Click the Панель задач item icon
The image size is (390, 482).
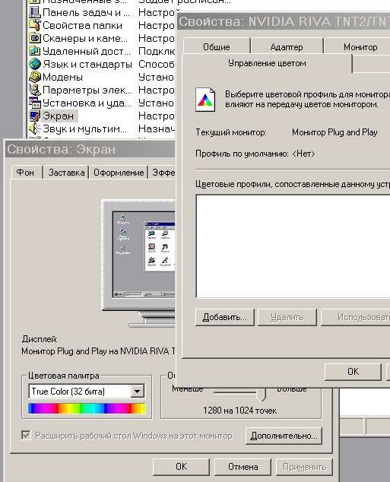tap(34, 12)
